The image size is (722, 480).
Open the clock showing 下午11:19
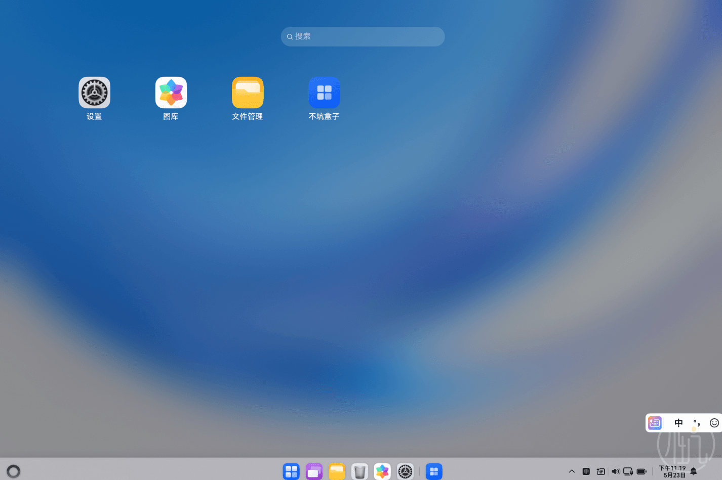672,471
